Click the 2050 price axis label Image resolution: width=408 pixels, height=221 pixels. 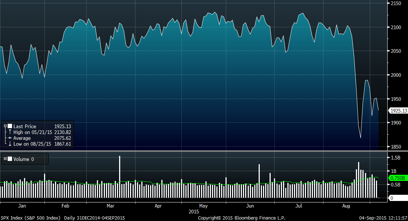tap(396, 51)
